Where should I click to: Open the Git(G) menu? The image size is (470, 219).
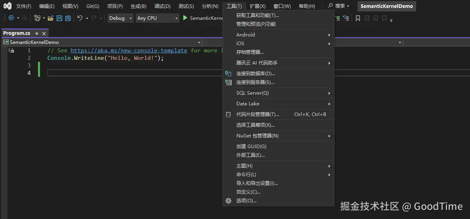(93, 6)
